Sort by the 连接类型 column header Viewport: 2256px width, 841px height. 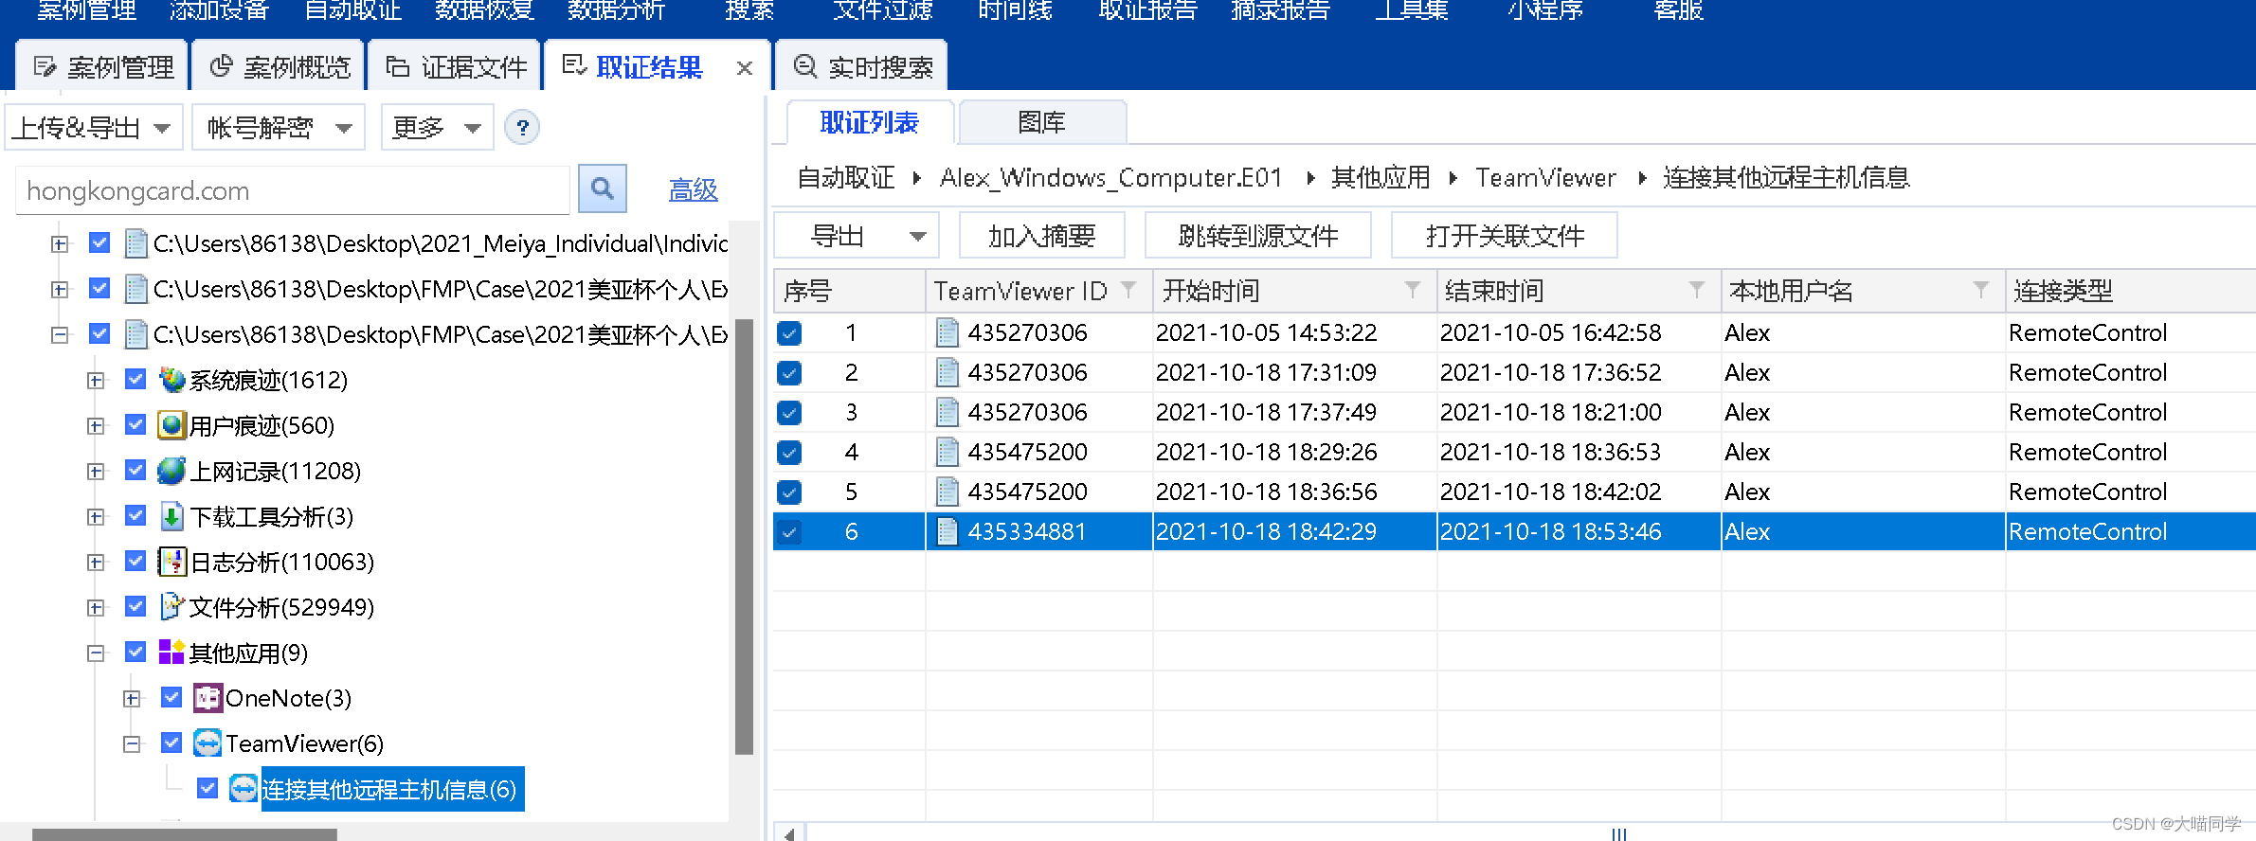click(2129, 290)
